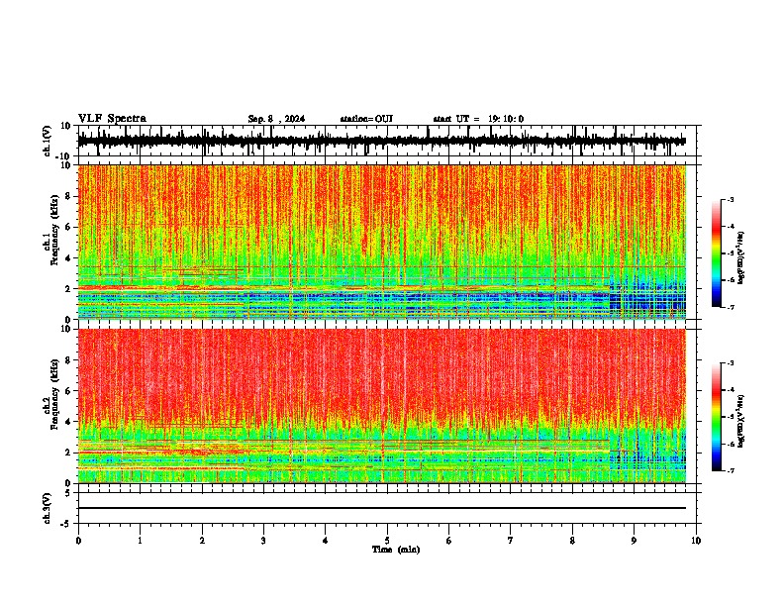Click time axis tick label '10'
Image resolution: width=784 pixels, height=606 pixels.
[696, 541]
